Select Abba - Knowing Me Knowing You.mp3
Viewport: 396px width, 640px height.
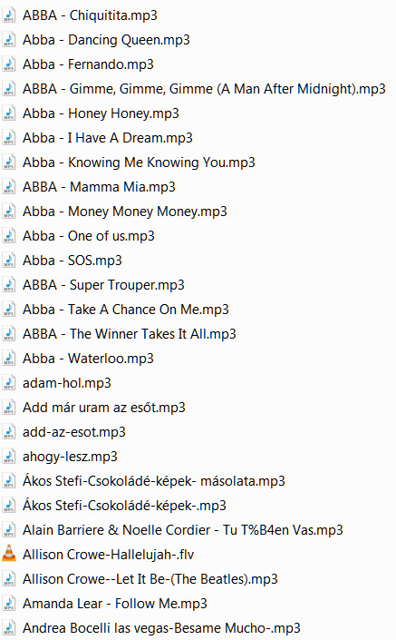(139, 162)
